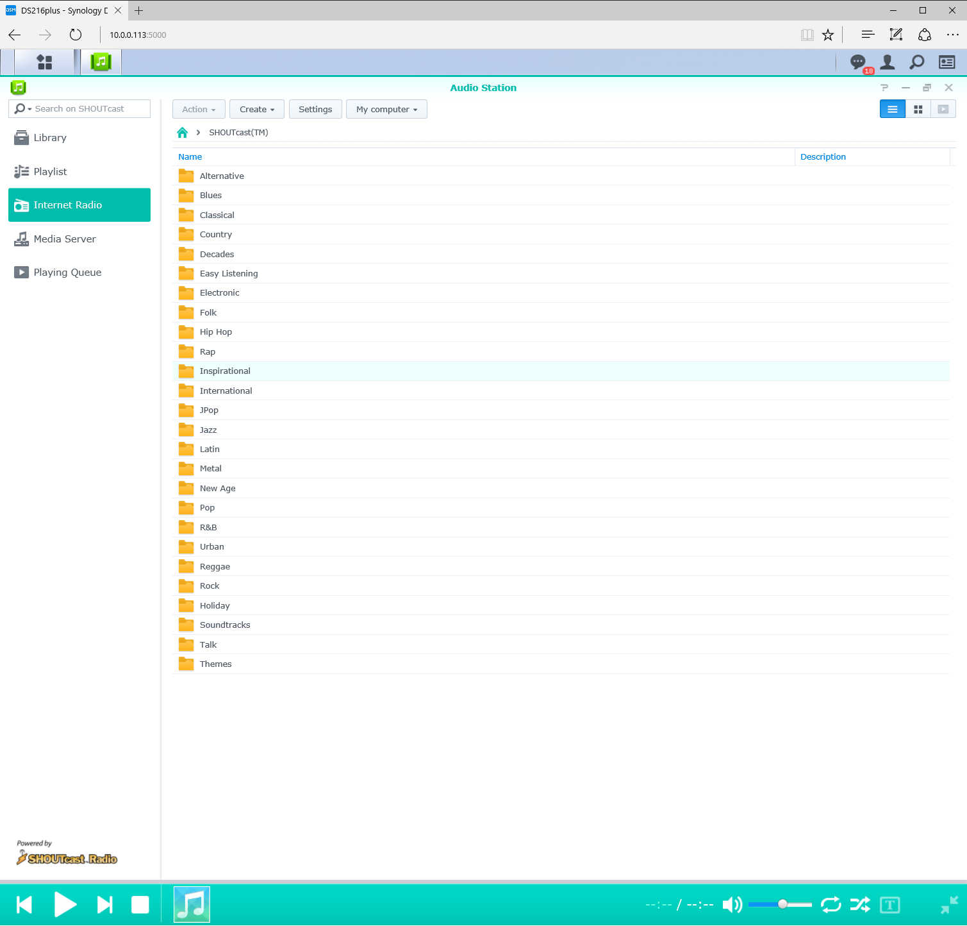This screenshot has height=926, width=967.
Task: Open the DSM main menu icon
Action: (44, 62)
